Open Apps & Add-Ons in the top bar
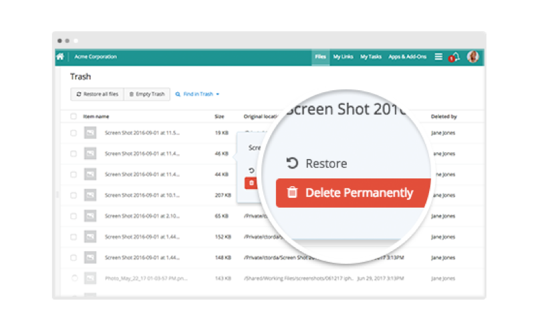 pyautogui.click(x=408, y=57)
